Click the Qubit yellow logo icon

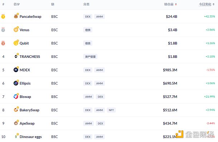pyautogui.click(x=16, y=43)
